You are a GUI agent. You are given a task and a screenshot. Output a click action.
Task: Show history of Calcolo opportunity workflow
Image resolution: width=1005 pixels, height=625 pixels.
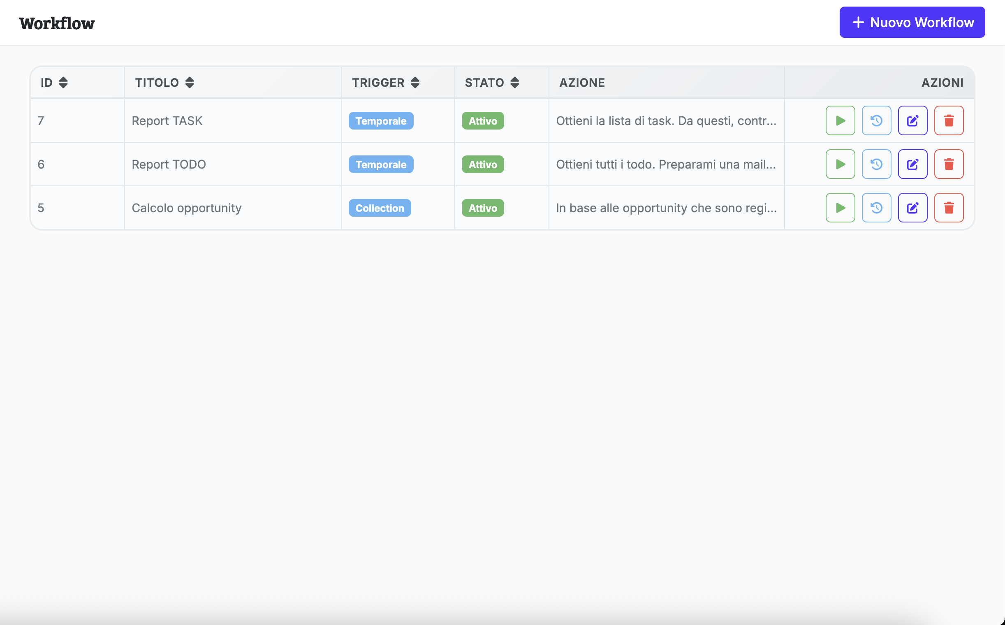click(876, 208)
